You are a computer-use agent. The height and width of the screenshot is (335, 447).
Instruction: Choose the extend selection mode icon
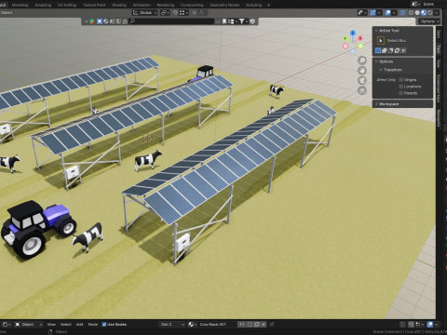385,50
